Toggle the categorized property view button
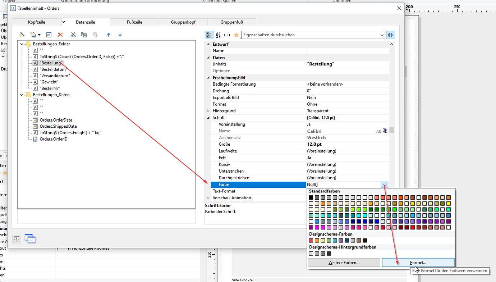 pos(209,35)
